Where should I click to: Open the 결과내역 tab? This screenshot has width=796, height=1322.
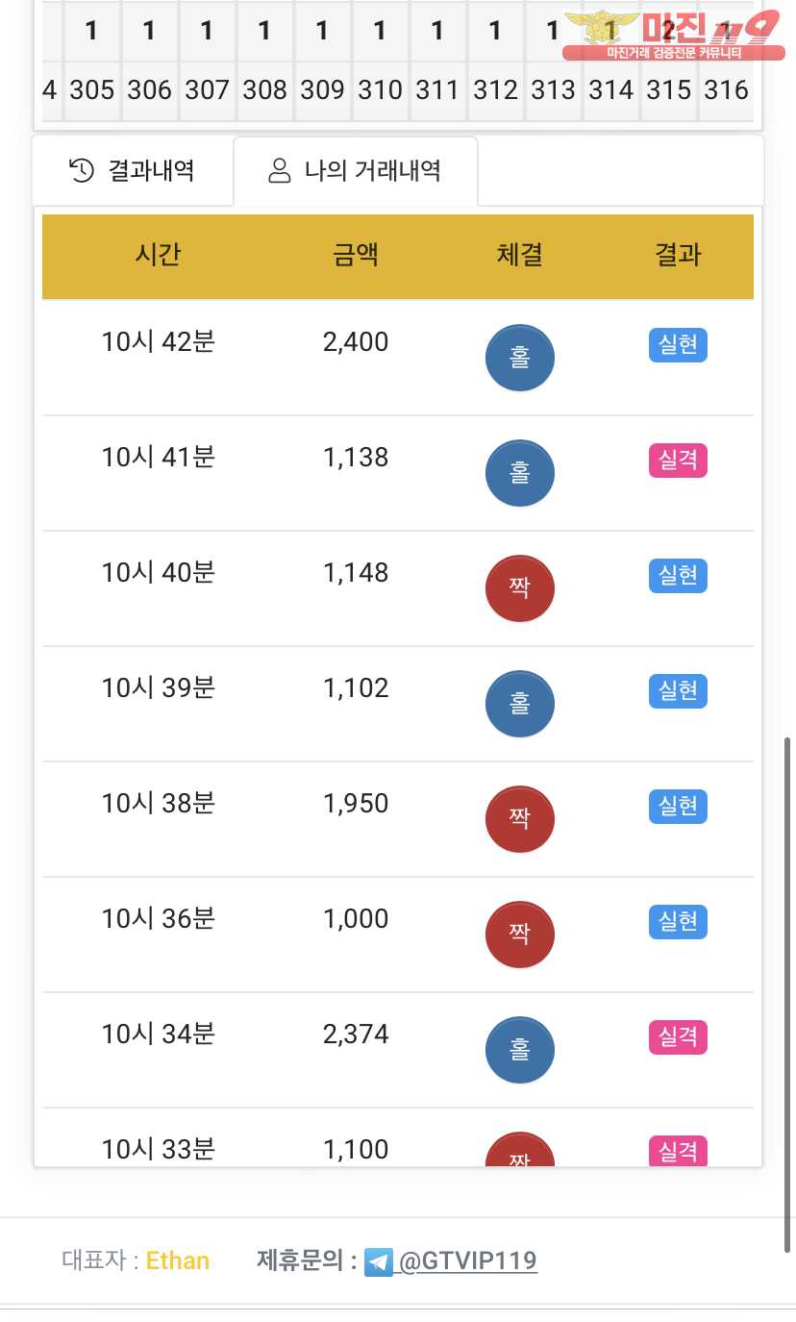133,171
